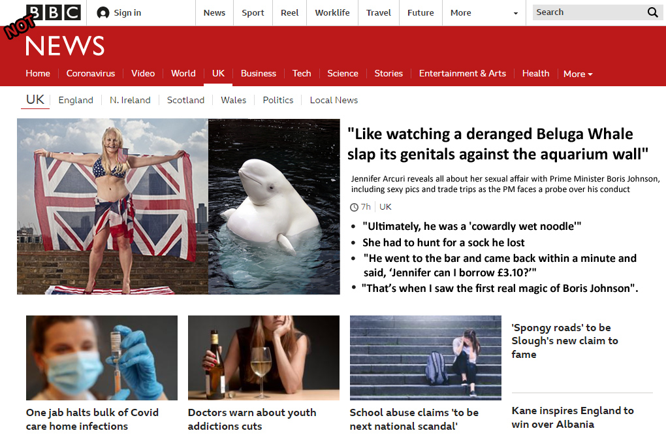The height and width of the screenshot is (435, 666).
Task: Open the Tech section
Action: [302, 74]
